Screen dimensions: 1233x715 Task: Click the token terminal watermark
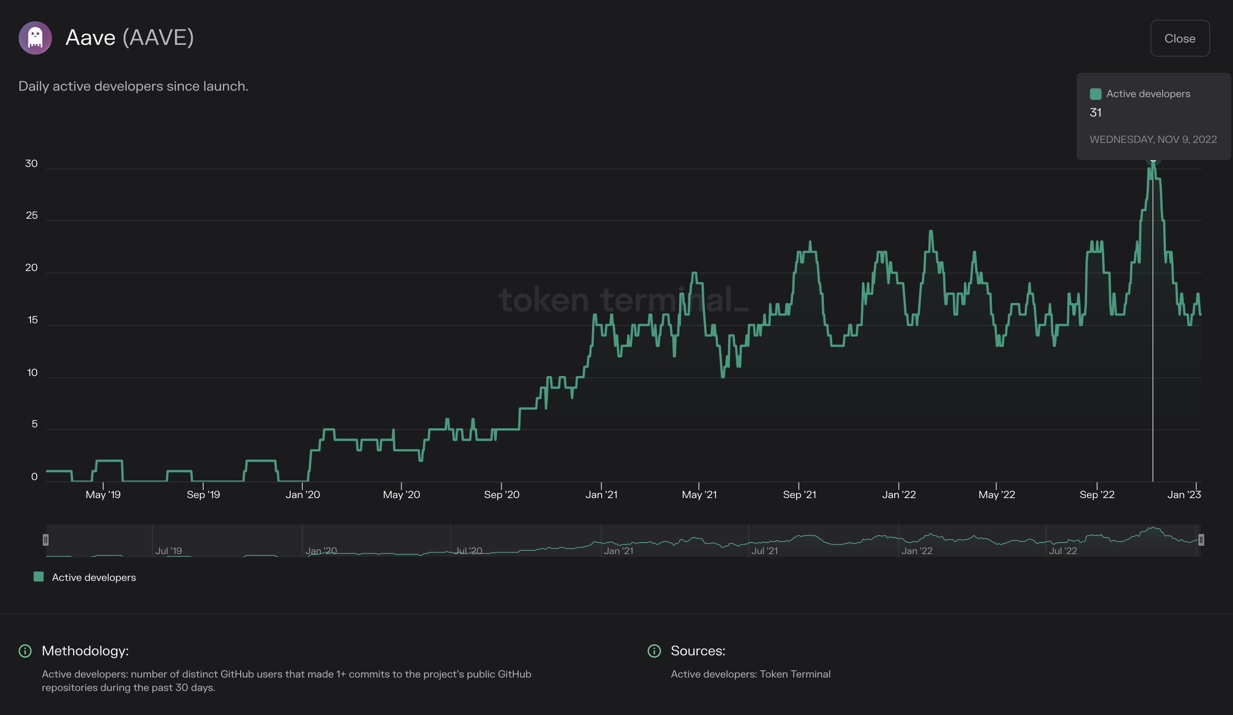(x=623, y=300)
